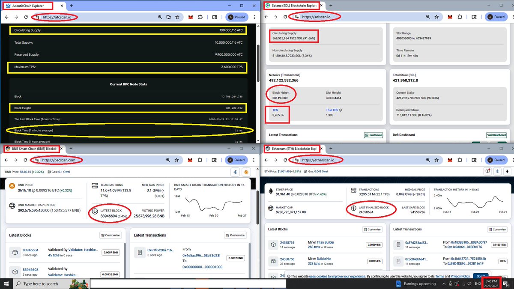Image resolution: width=514 pixels, height=289 pixels.
Task: Open MetaMask extension in the BscScan window
Action: pos(190,160)
